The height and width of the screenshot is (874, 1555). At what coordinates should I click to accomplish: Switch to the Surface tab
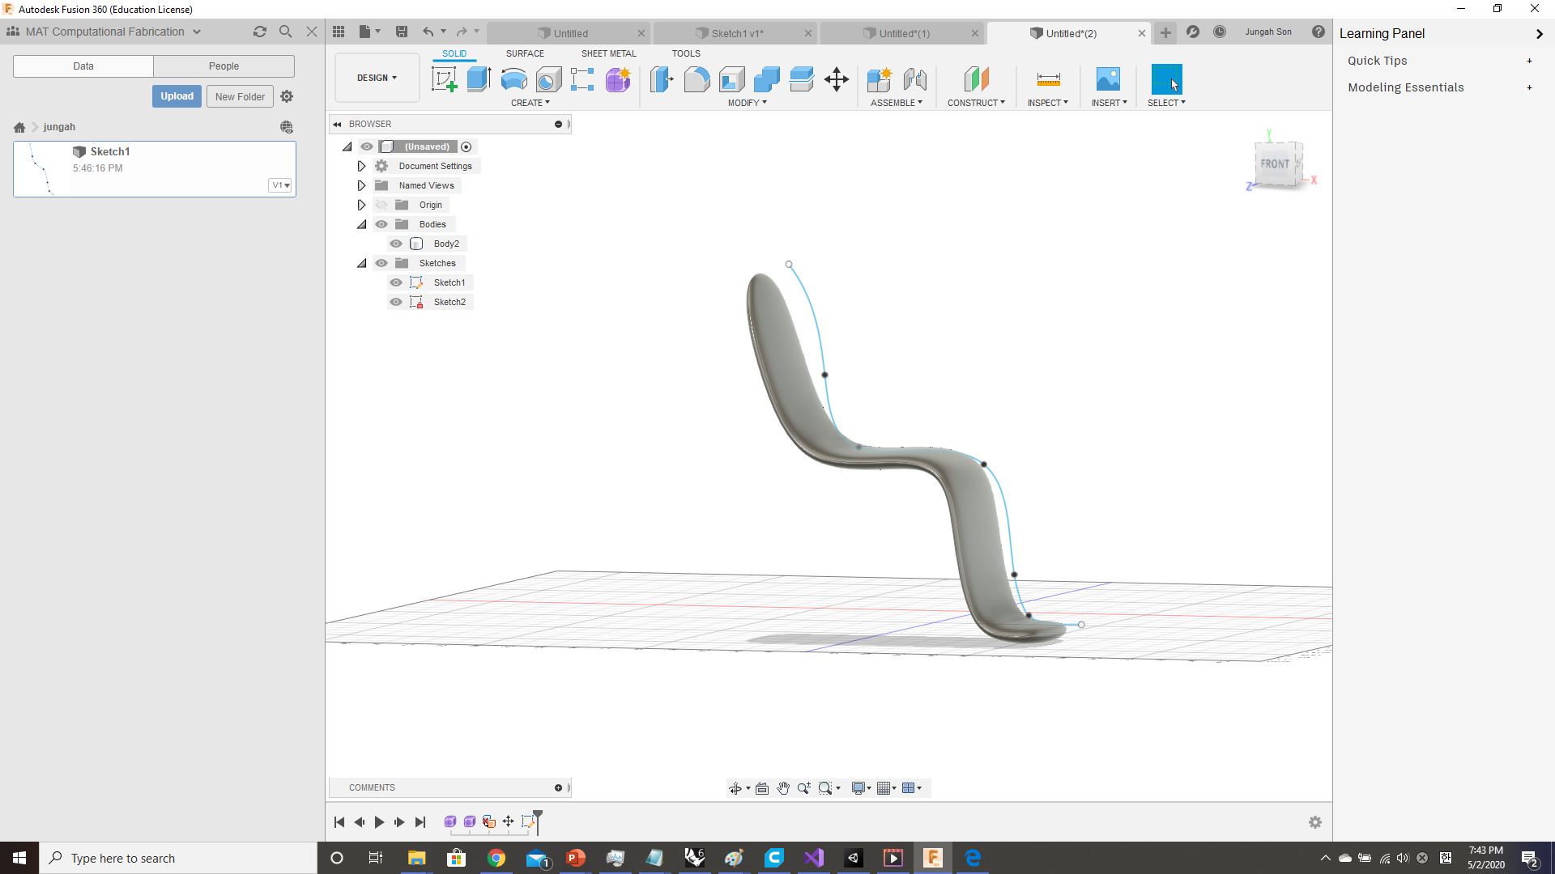click(525, 53)
